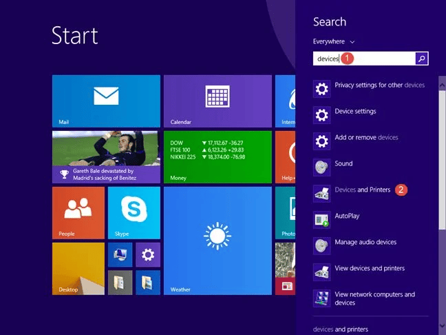Open the Internet Explorer tile
446x335 pixels.
tap(286, 101)
